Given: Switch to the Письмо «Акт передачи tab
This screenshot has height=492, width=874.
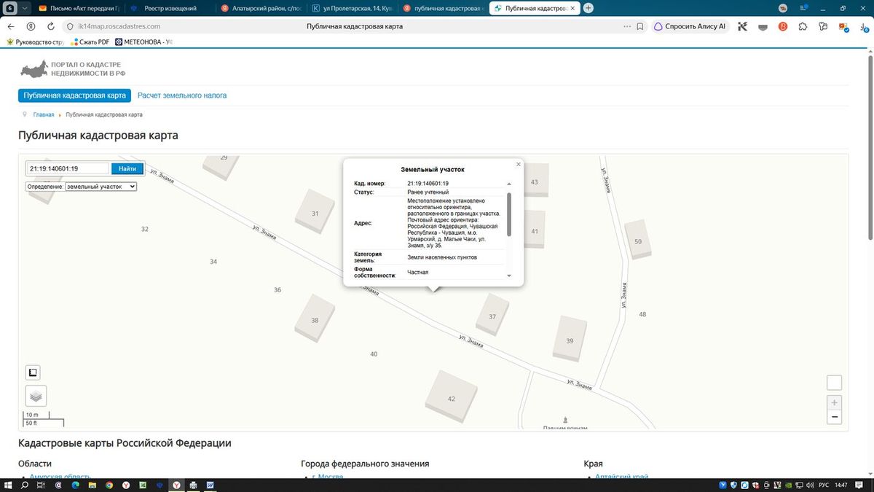Looking at the screenshot, I should point(79,8).
